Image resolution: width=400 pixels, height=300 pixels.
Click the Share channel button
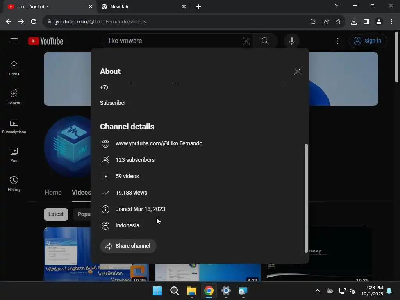[128, 246]
